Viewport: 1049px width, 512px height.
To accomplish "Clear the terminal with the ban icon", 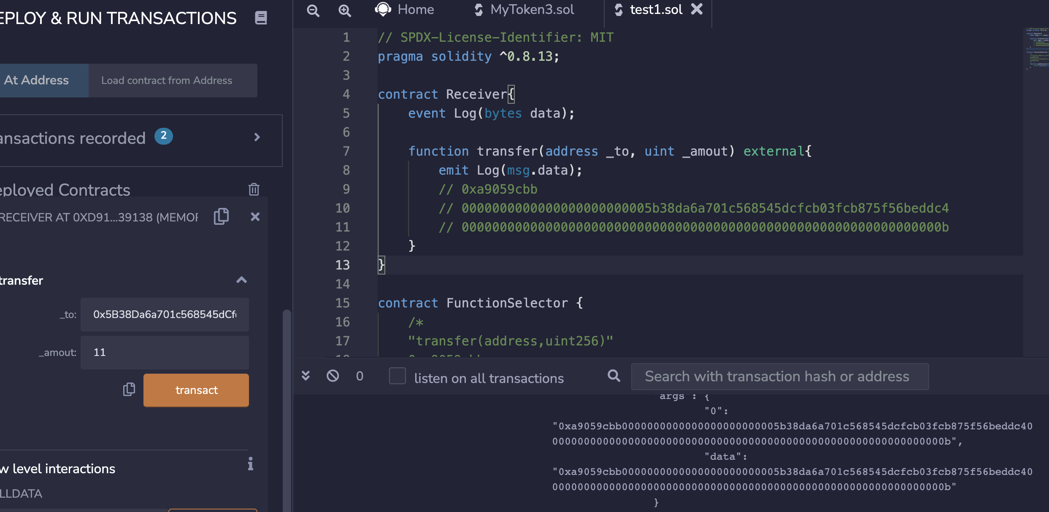I will (333, 375).
